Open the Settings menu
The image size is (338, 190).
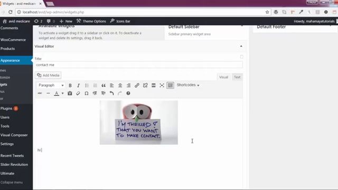7,144
